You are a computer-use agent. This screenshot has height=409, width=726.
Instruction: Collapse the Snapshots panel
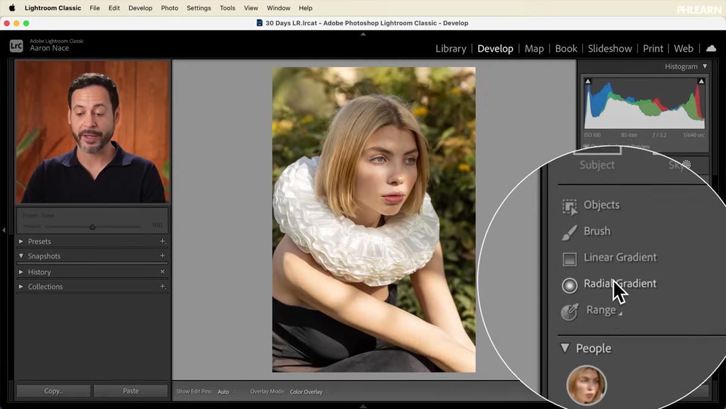(21, 256)
